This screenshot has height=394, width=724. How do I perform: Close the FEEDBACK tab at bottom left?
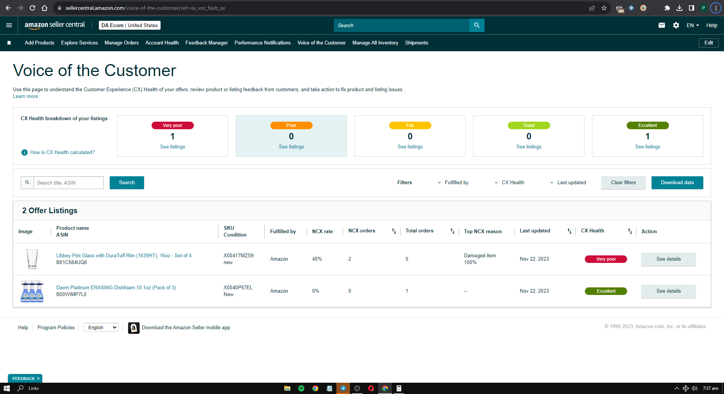click(38, 379)
